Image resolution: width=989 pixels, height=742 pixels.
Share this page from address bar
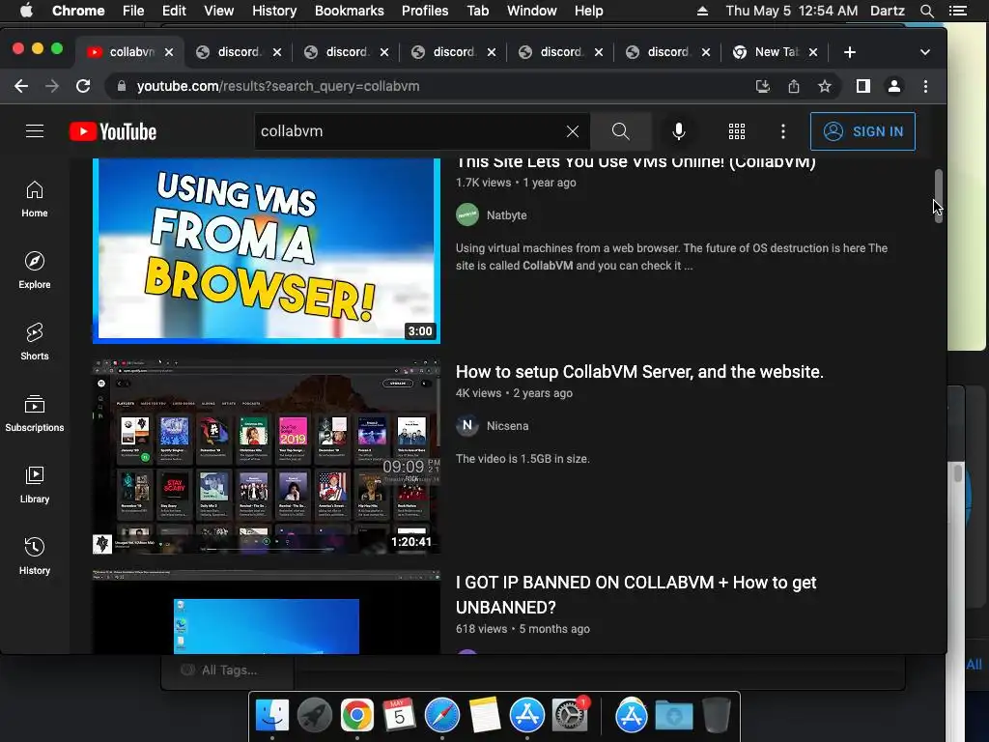pos(794,86)
